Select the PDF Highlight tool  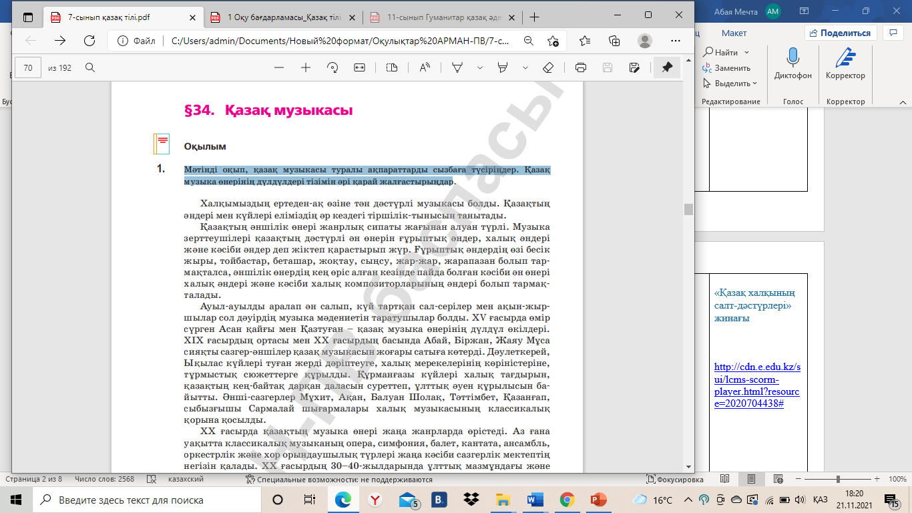pos(503,67)
